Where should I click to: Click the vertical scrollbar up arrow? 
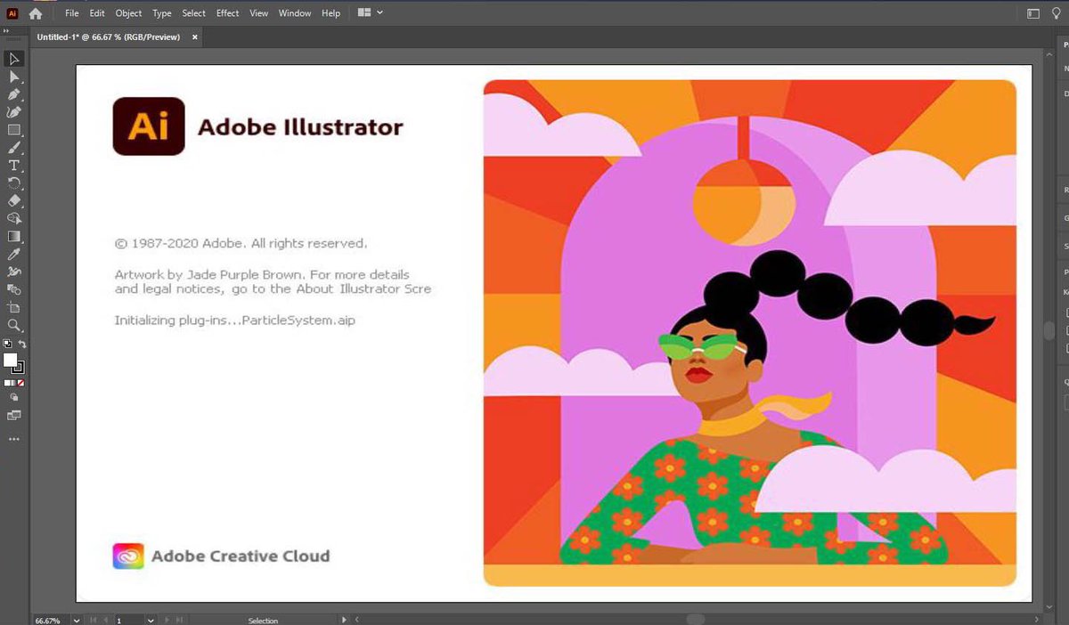tap(1049, 54)
